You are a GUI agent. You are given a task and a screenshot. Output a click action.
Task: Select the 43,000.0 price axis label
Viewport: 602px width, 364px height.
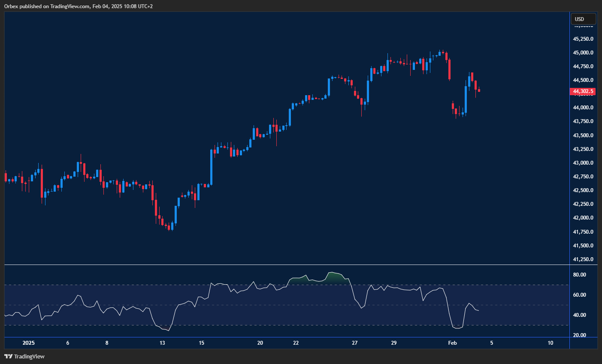pos(583,163)
